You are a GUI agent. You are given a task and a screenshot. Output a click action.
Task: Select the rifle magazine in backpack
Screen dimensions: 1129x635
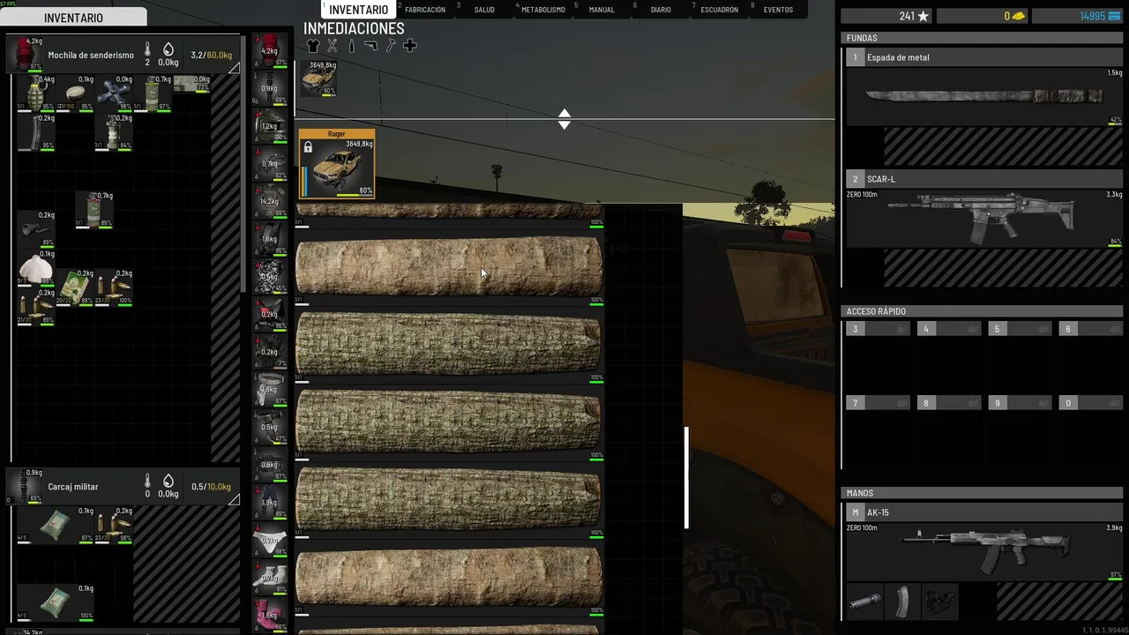coord(36,132)
